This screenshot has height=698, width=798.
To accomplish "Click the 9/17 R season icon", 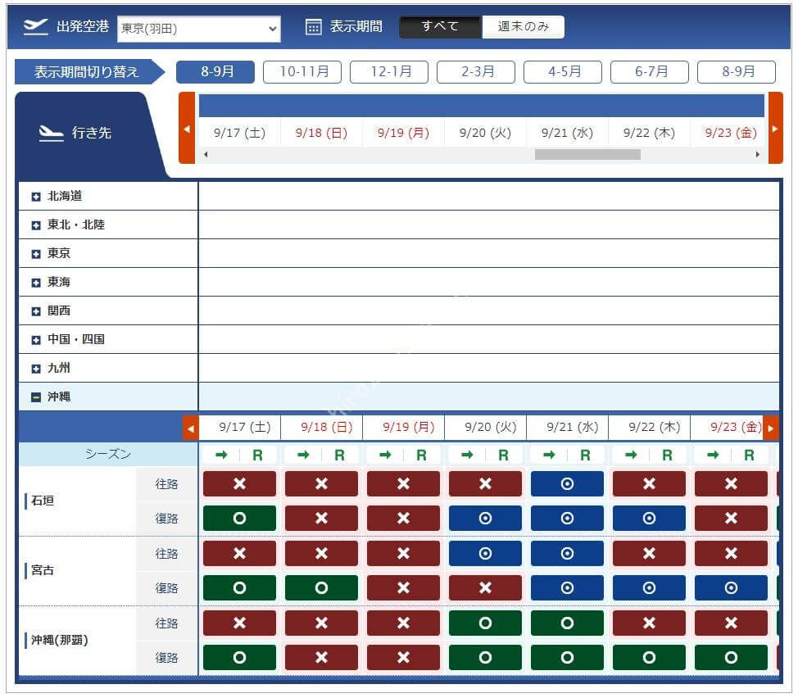I will 257,455.
